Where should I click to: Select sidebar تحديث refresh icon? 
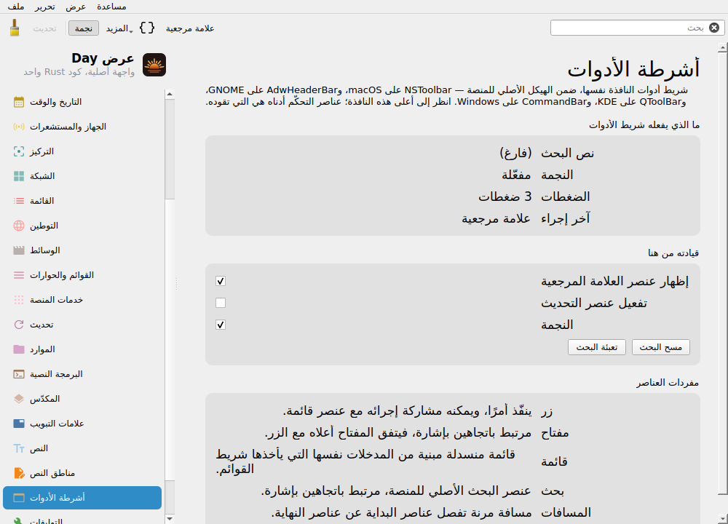point(19,325)
